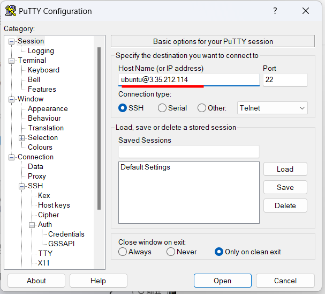Open the Data category
This screenshot has width=325, height=294.
(35, 166)
